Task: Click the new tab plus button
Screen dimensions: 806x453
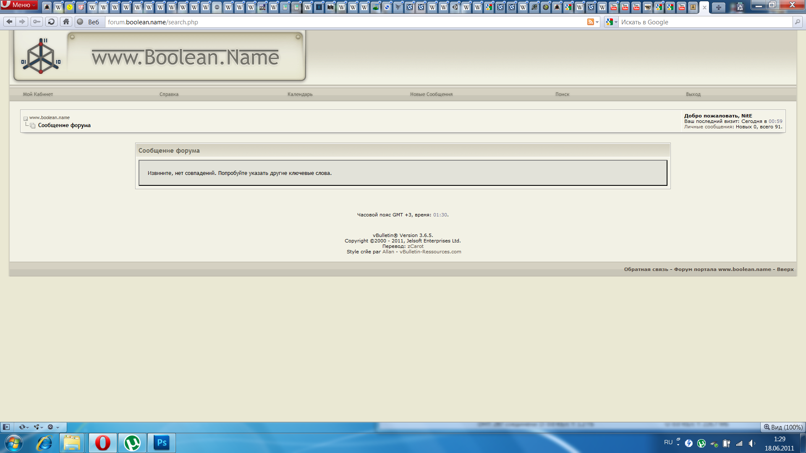Action: [718, 7]
